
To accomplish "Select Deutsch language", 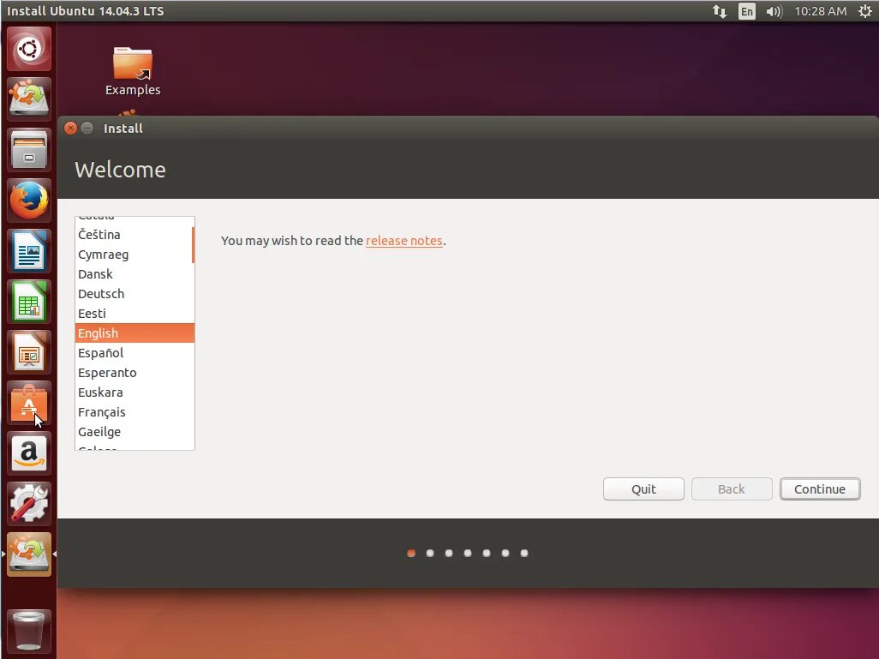I will click(x=134, y=294).
